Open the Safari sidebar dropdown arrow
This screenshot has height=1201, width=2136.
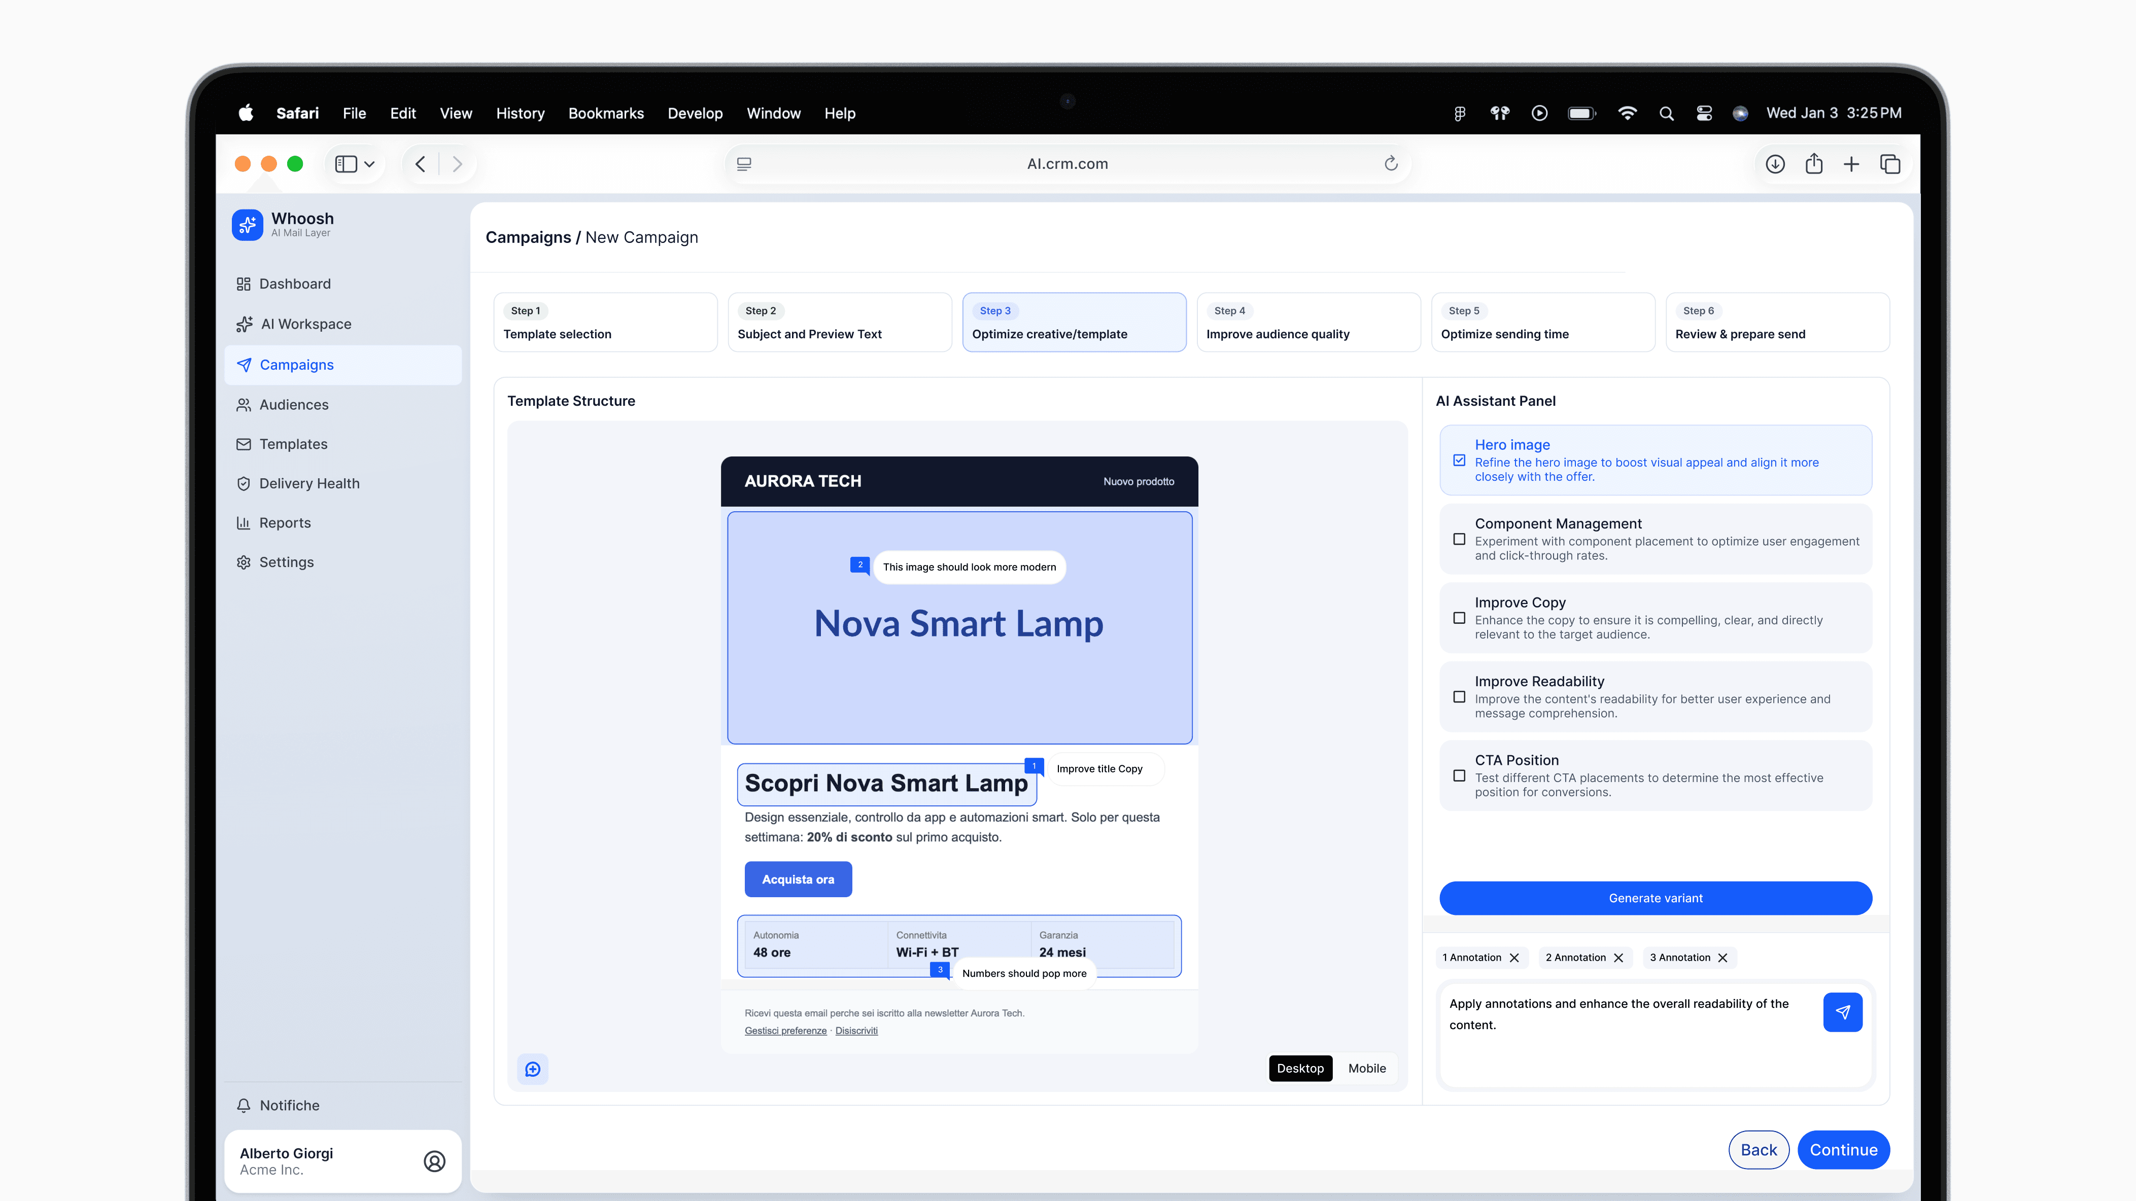pos(370,164)
